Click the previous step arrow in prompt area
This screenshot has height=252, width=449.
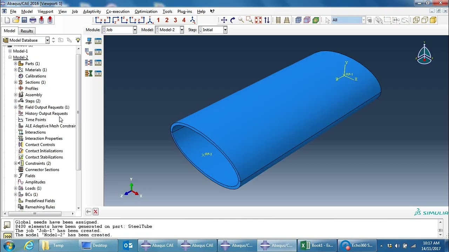[x=88, y=211]
